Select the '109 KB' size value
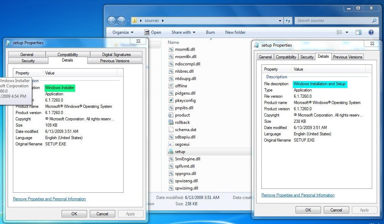 [52, 125]
